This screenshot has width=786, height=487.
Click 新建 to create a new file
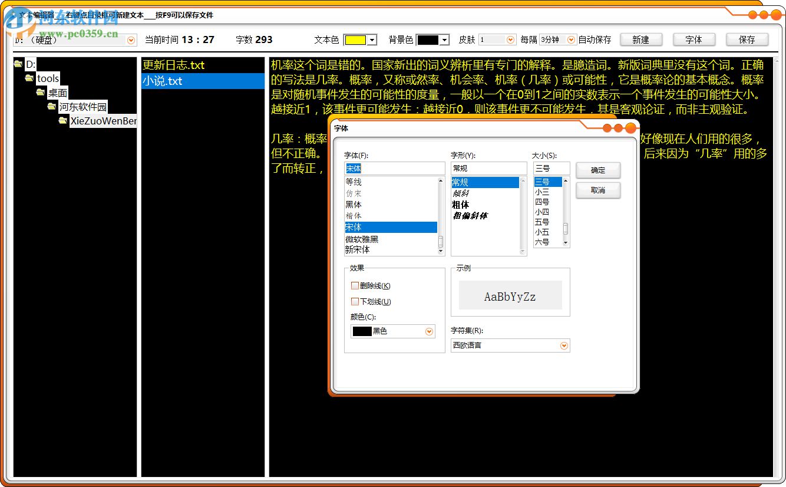(641, 40)
